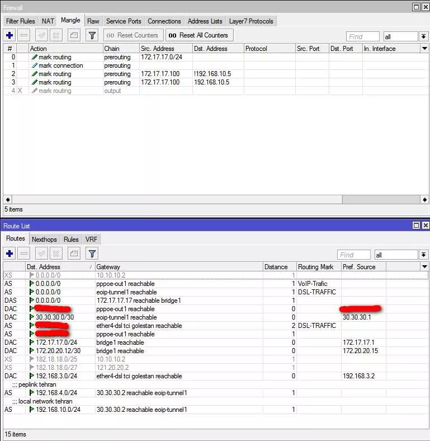Image resolution: width=430 pixels, height=441 pixels.
Task: Select route with VoIP-Trafic routing mark
Action: pyautogui.click(x=216, y=284)
